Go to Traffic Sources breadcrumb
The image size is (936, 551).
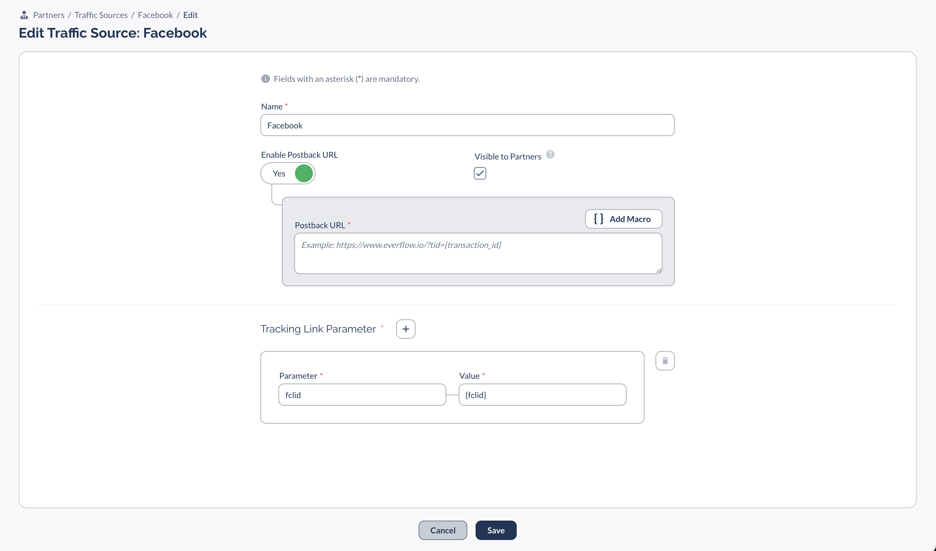pyautogui.click(x=101, y=15)
